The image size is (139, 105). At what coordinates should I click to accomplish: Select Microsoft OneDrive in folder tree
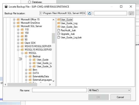tap(30, 23)
